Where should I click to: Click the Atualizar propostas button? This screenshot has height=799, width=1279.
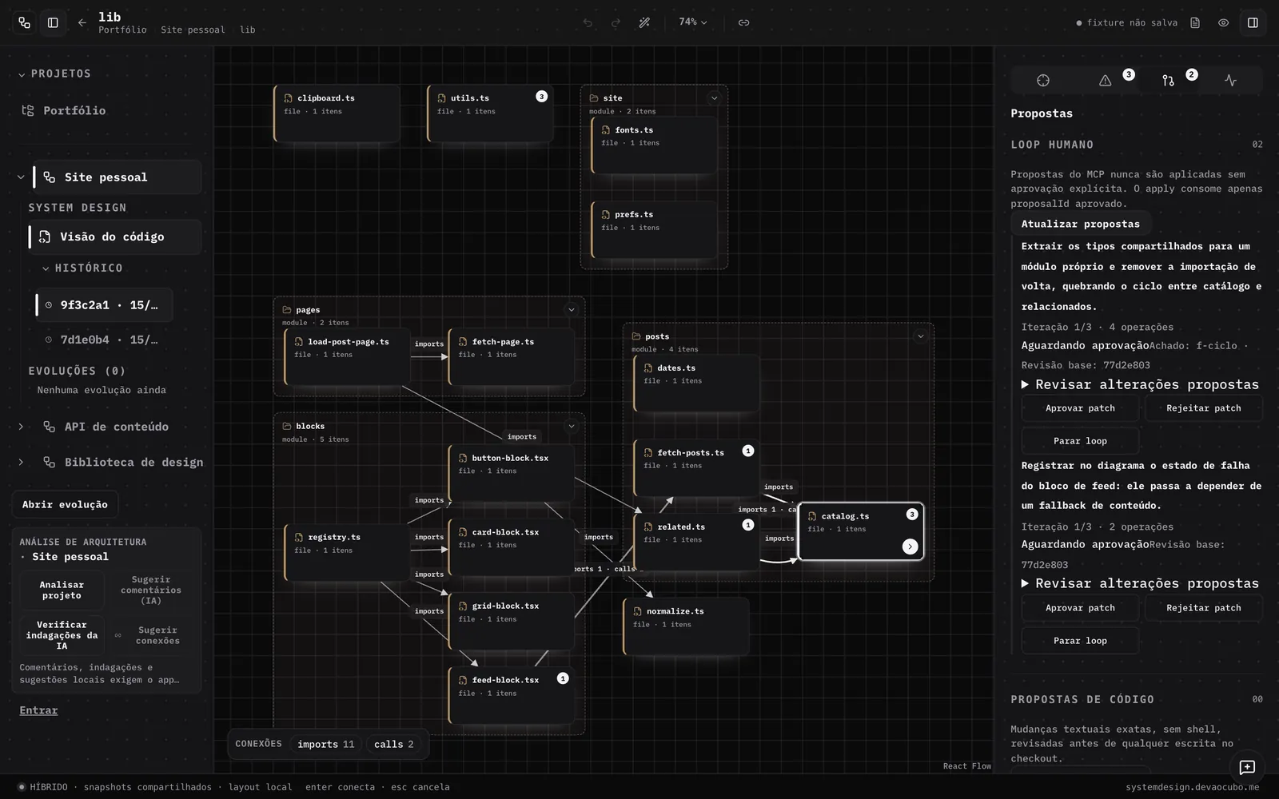tap(1080, 224)
